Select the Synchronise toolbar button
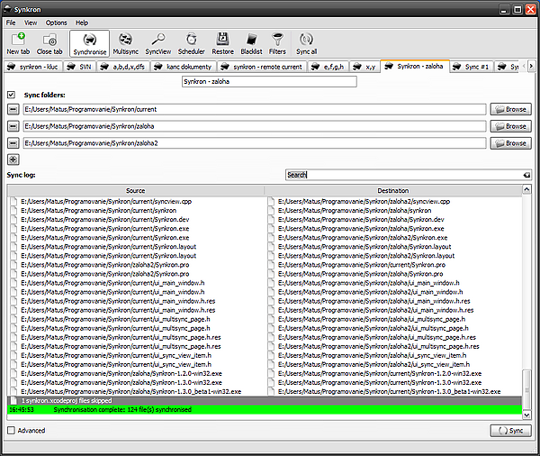540x456 pixels. point(89,43)
